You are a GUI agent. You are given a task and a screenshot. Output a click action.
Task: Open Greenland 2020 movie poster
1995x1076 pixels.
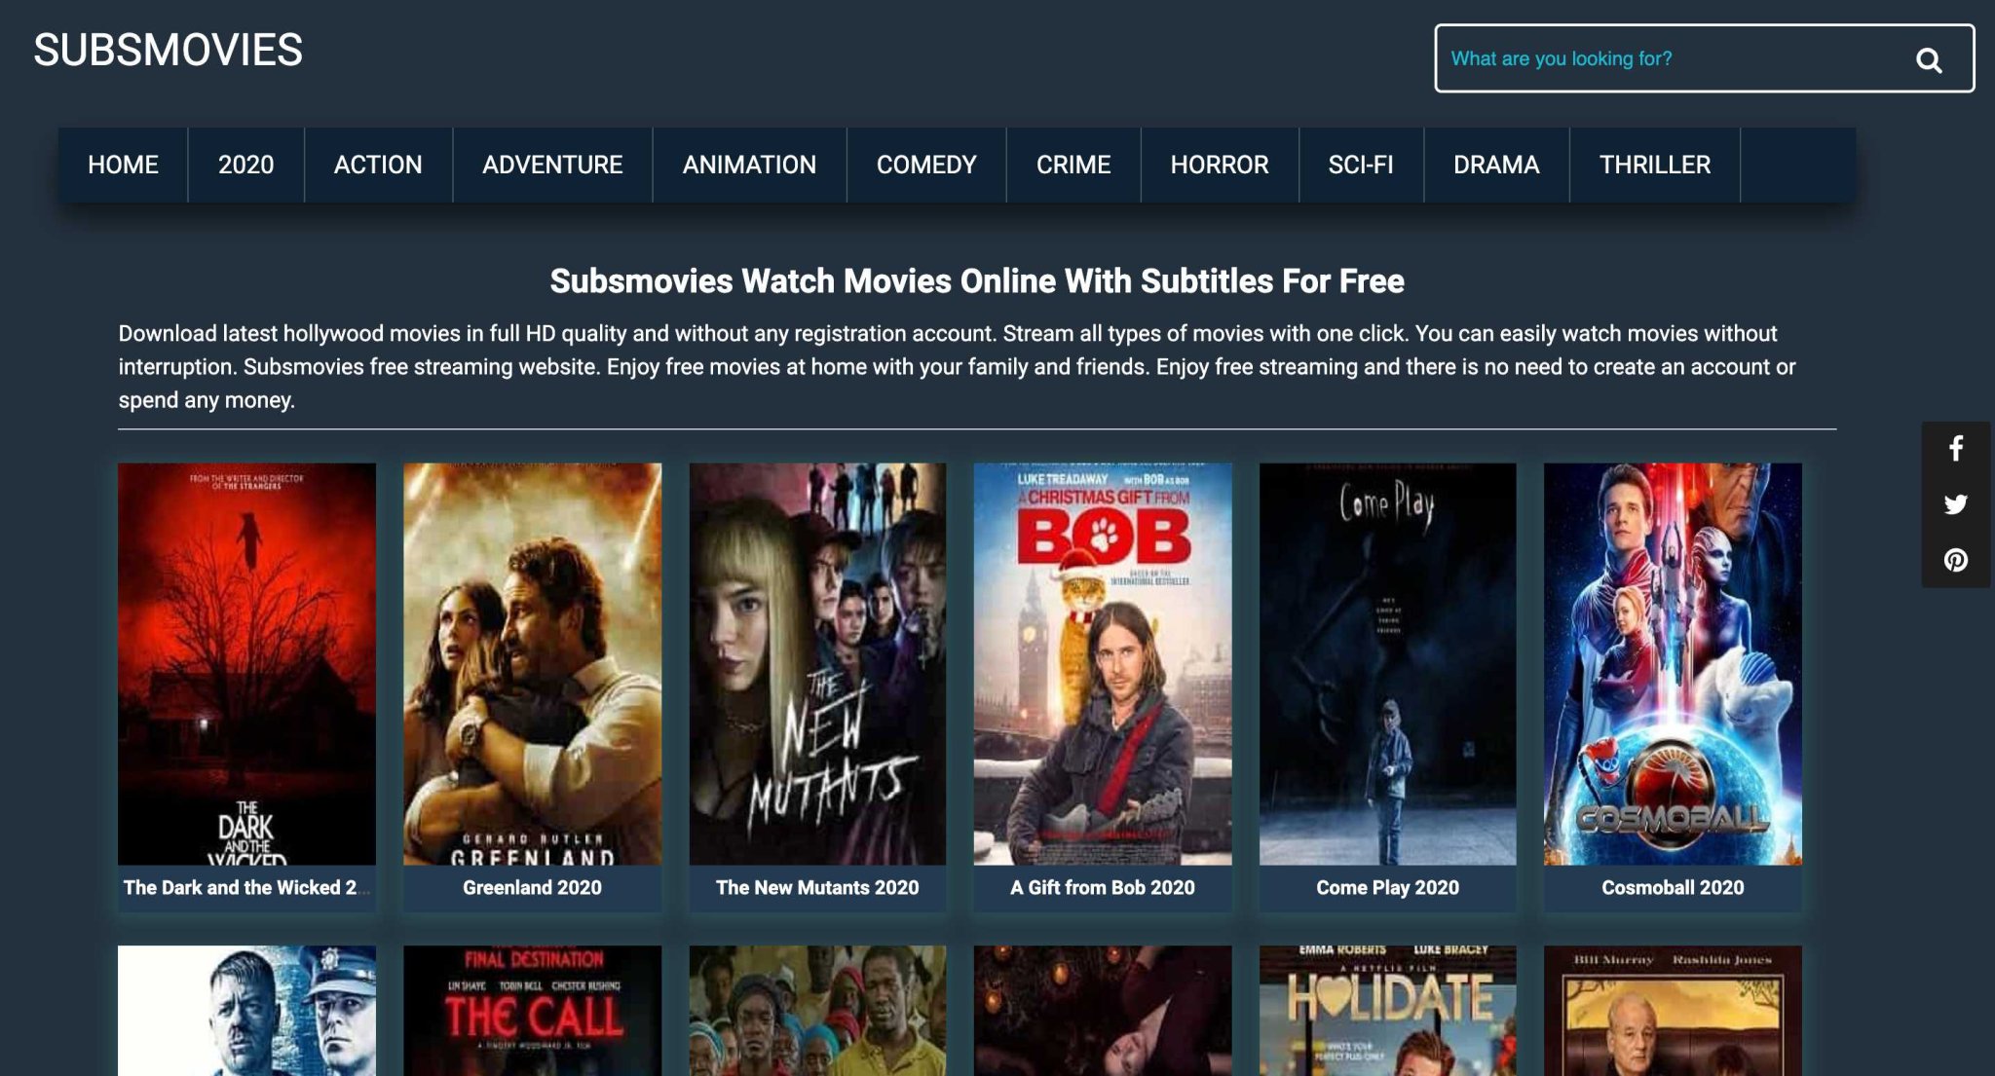pyautogui.click(x=530, y=664)
